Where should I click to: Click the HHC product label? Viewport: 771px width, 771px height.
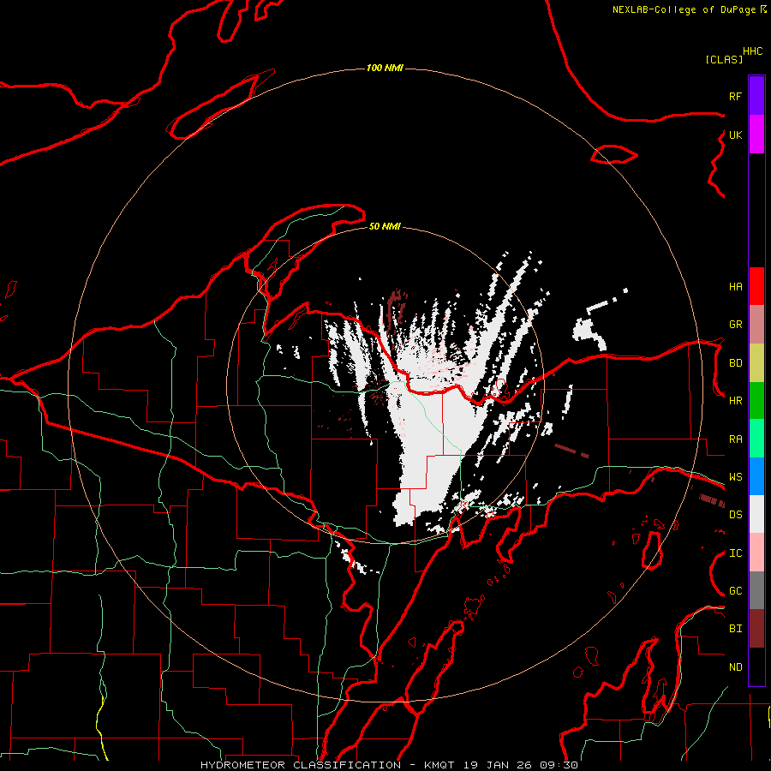coord(752,51)
